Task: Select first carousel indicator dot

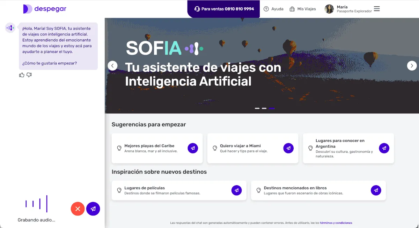Action: (257, 108)
